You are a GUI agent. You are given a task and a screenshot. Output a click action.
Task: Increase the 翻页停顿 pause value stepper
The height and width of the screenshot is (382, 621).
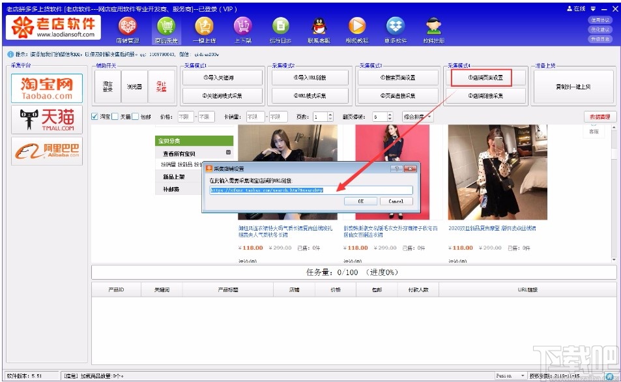coord(390,113)
